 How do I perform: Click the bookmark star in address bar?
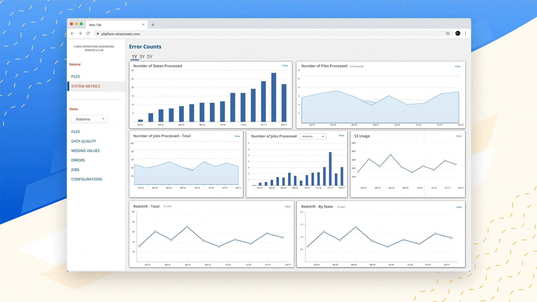pos(448,33)
